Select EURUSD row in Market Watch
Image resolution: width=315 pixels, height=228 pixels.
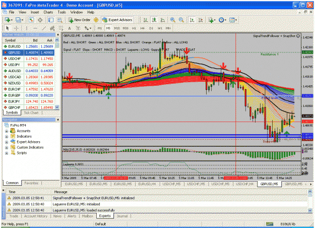[x=28, y=46]
